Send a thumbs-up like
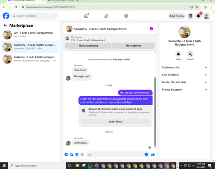Viewport: 215px width, 169px height. point(153,154)
